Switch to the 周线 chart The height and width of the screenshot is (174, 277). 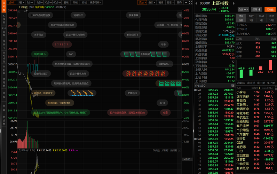pyautogui.click(x=75, y=2)
